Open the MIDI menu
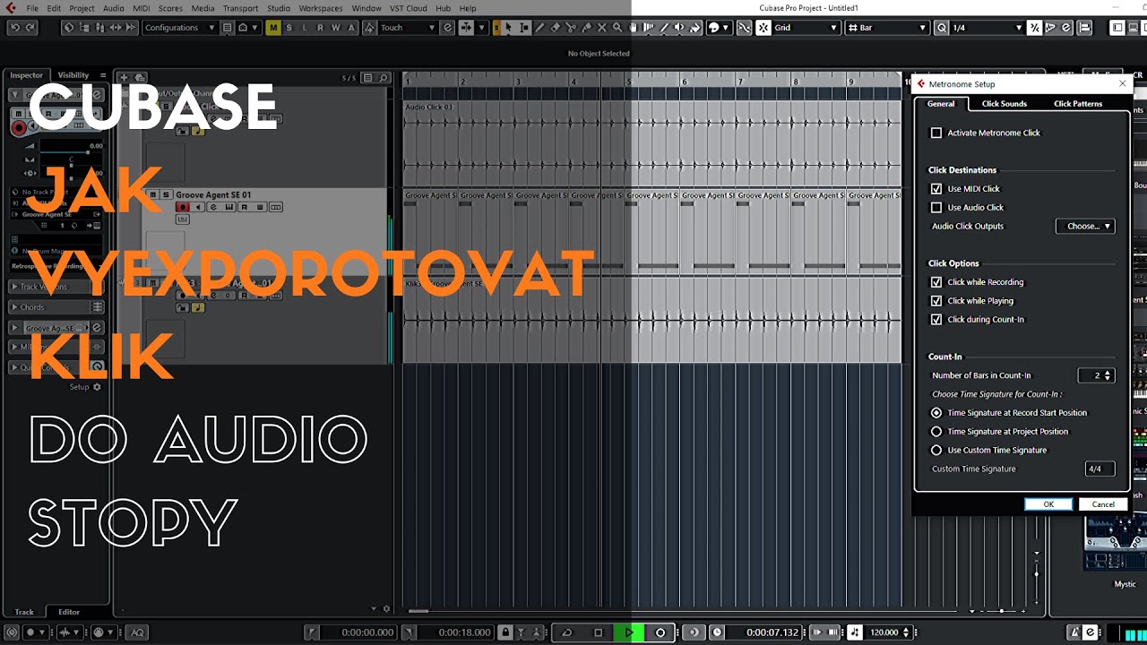1147x645 pixels. point(141,8)
